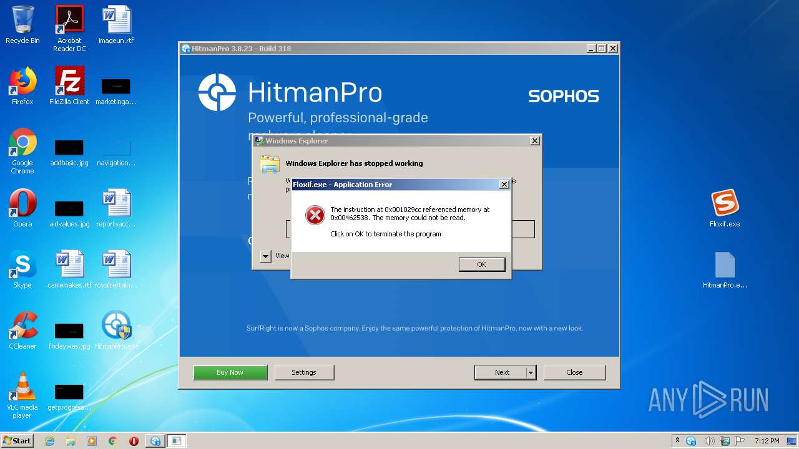
Task: Select Acrobat Reader DC desktop icon
Action: tap(69, 28)
